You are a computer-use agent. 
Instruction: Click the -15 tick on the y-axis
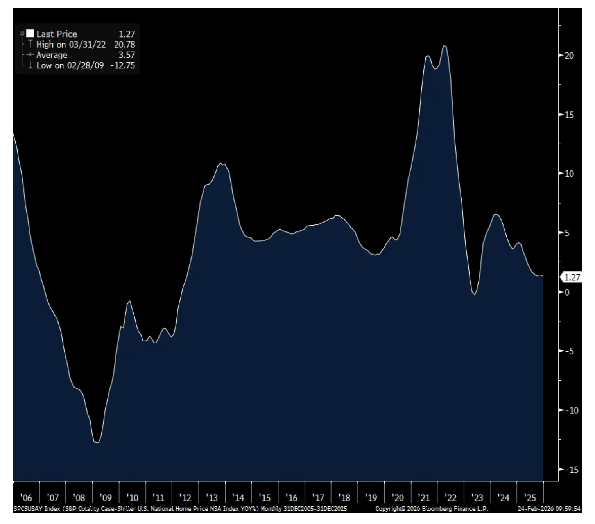click(x=571, y=470)
